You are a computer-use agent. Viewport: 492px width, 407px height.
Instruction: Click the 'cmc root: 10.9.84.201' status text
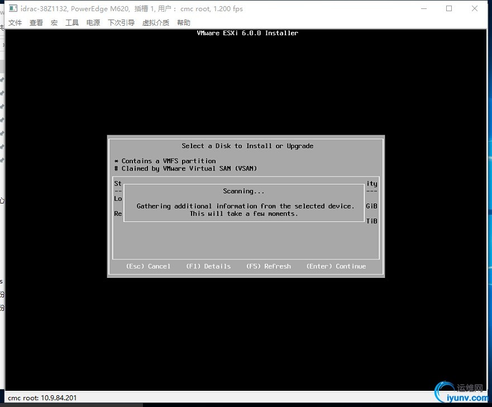coord(42,398)
